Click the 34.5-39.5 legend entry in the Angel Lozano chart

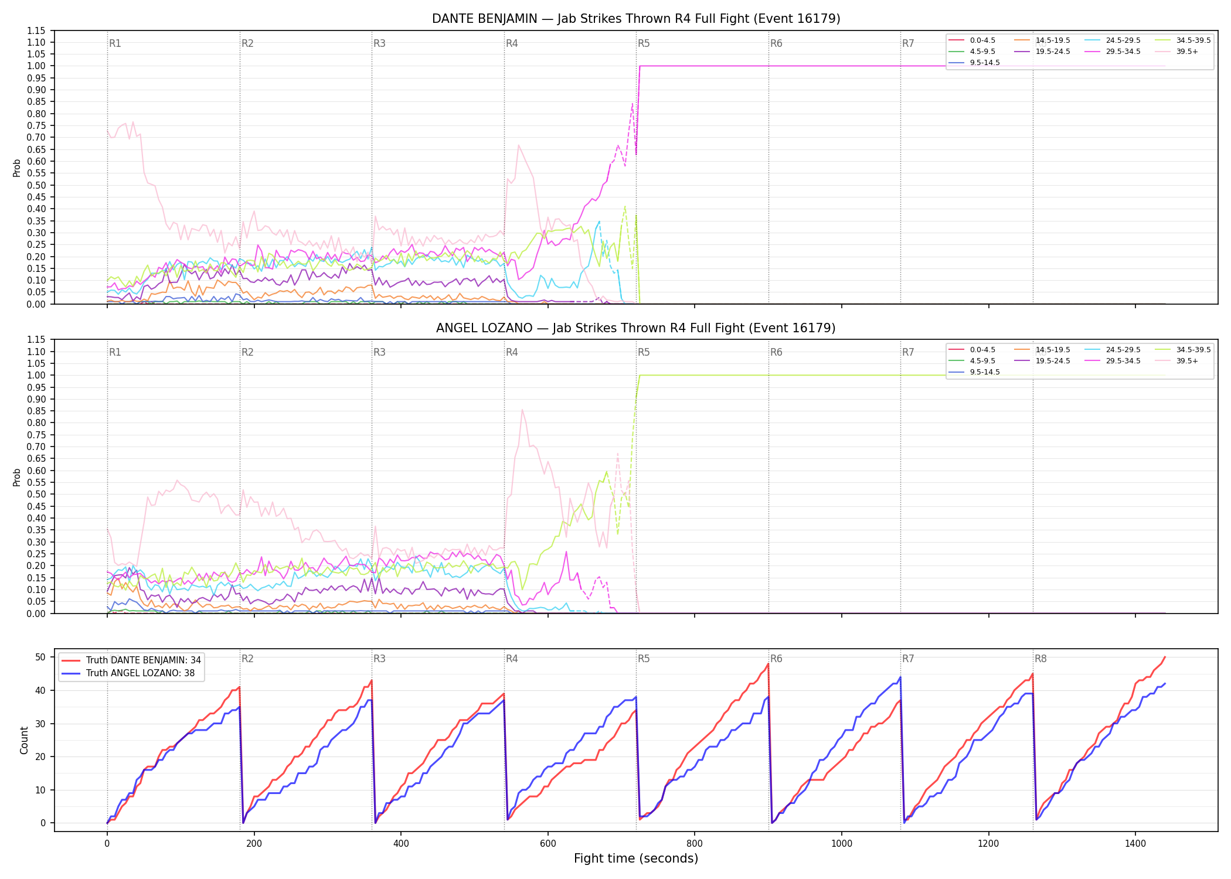(1183, 350)
